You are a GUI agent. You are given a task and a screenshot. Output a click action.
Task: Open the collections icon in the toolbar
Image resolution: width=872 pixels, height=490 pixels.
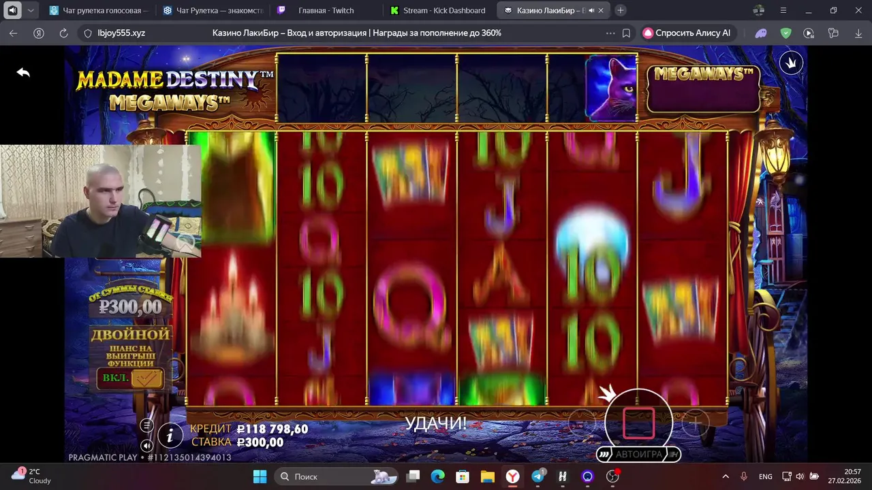pos(833,33)
